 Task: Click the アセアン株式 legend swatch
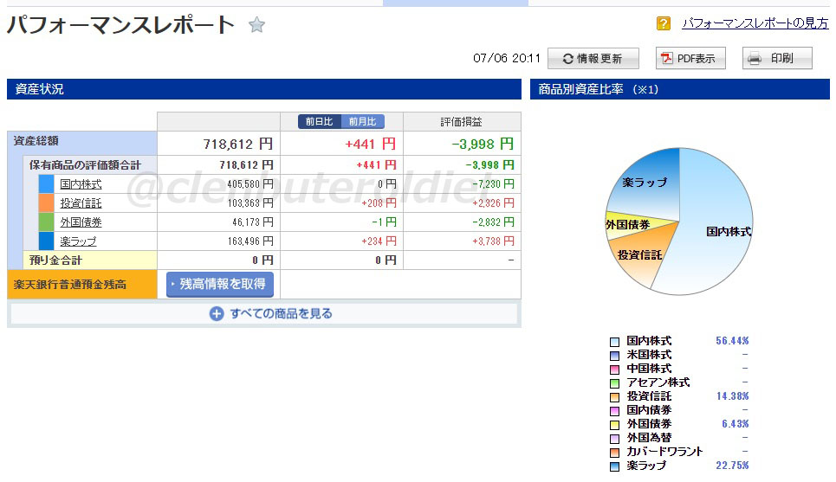click(x=615, y=383)
